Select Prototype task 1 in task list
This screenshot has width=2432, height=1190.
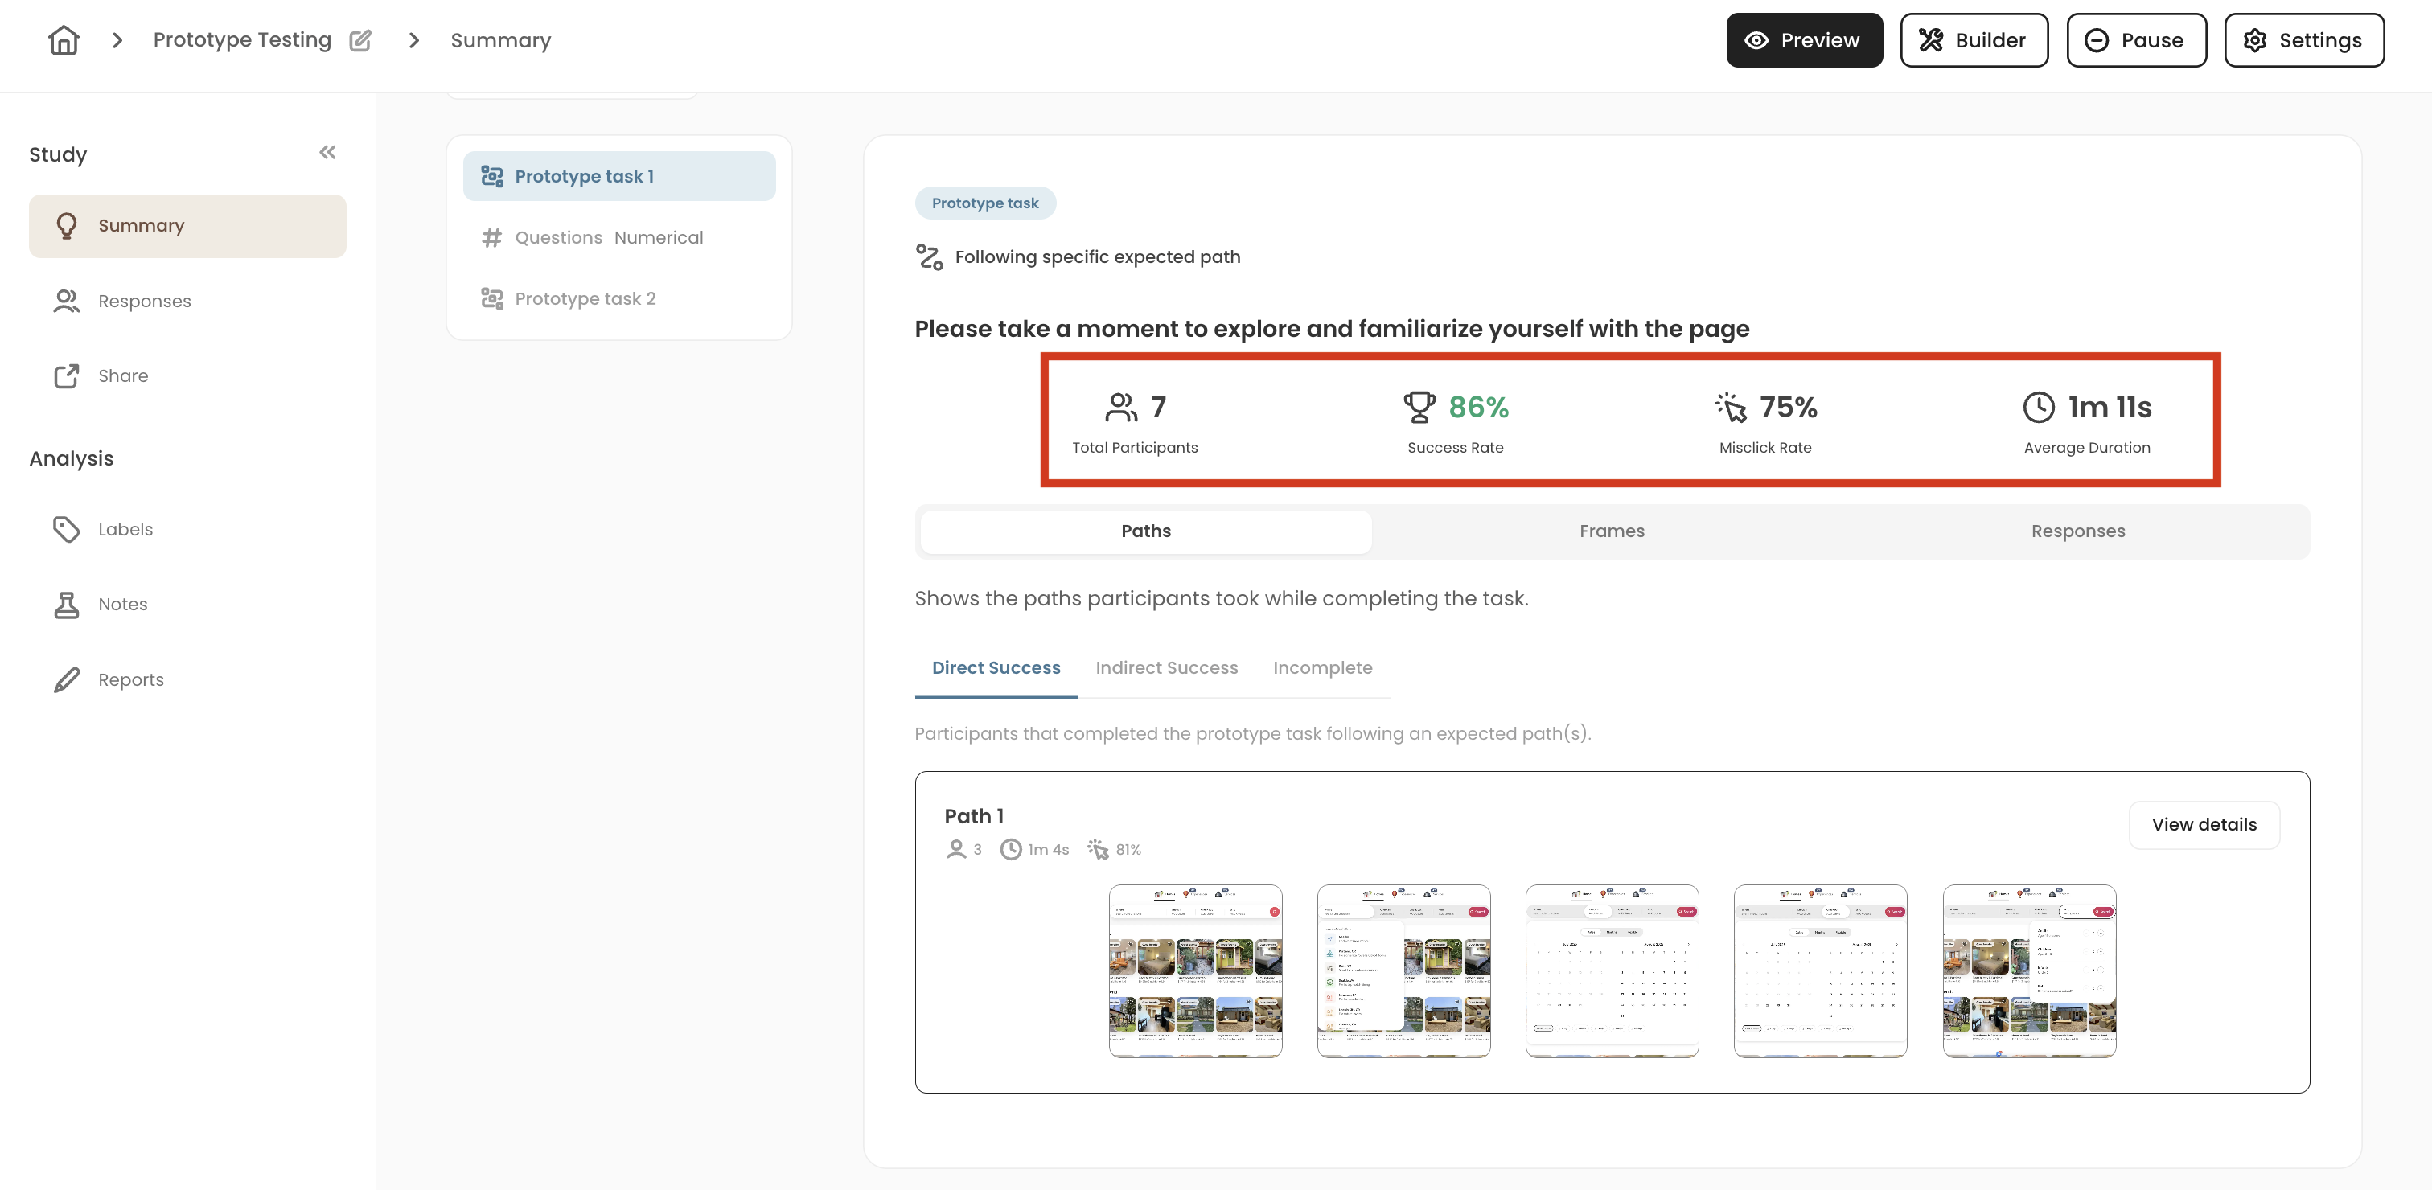click(x=619, y=176)
